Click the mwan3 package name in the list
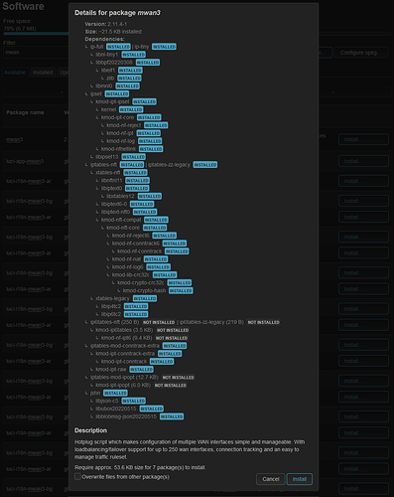The image size is (394, 497). point(15,139)
